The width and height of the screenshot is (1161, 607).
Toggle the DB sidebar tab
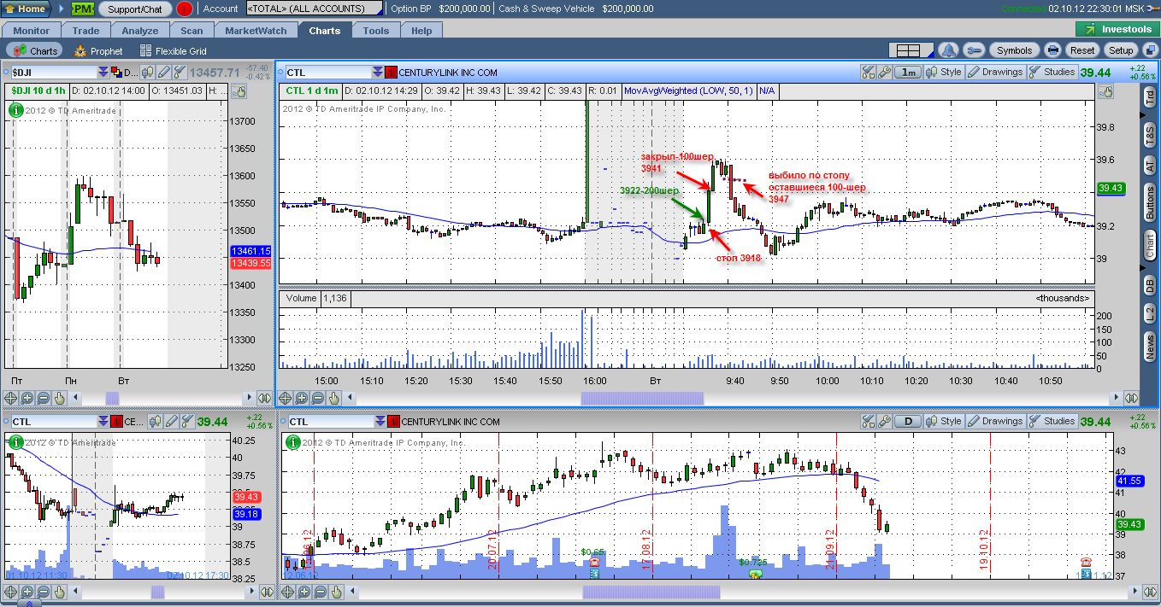point(1149,285)
